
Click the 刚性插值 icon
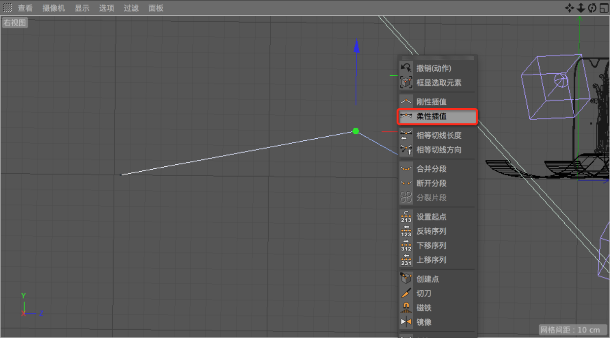pyautogui.click(x=406, y=102)
